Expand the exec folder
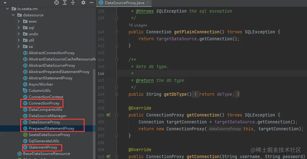This screenshot has width=307, height=159. [19, 21]
